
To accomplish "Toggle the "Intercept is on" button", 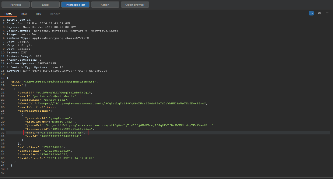I will [x=75, y=5].
